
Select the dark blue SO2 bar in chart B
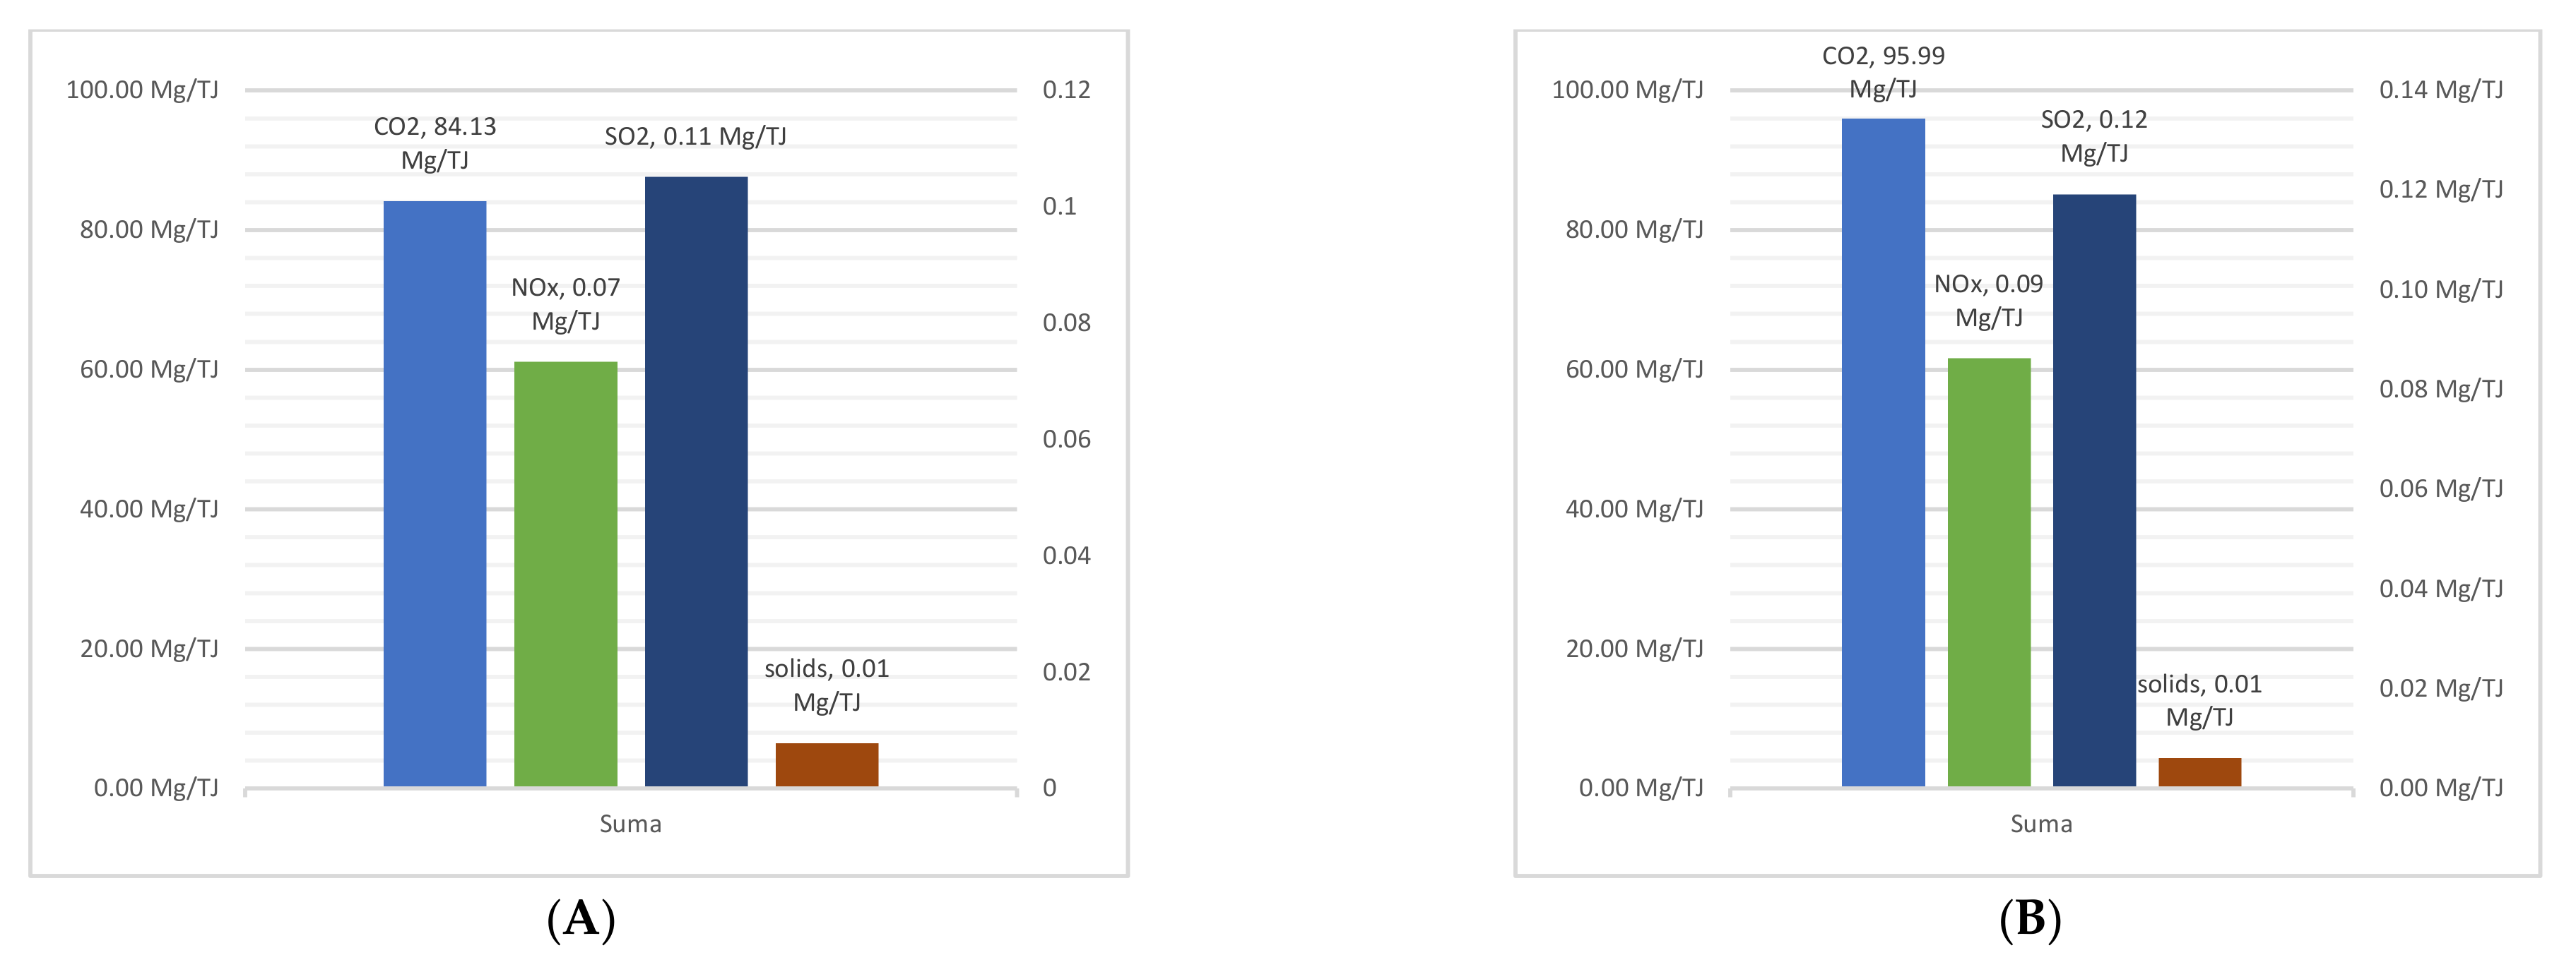2094,489
